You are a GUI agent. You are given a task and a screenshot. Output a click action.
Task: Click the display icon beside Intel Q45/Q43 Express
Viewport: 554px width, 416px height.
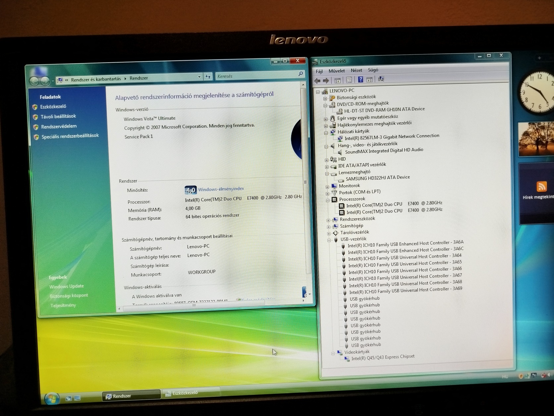click(347, 359)
